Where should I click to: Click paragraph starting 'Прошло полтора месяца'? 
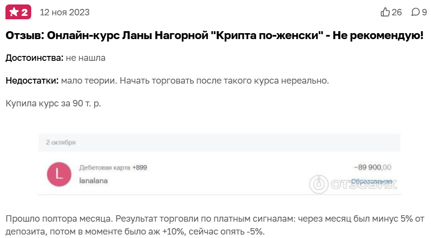[215, 225]
